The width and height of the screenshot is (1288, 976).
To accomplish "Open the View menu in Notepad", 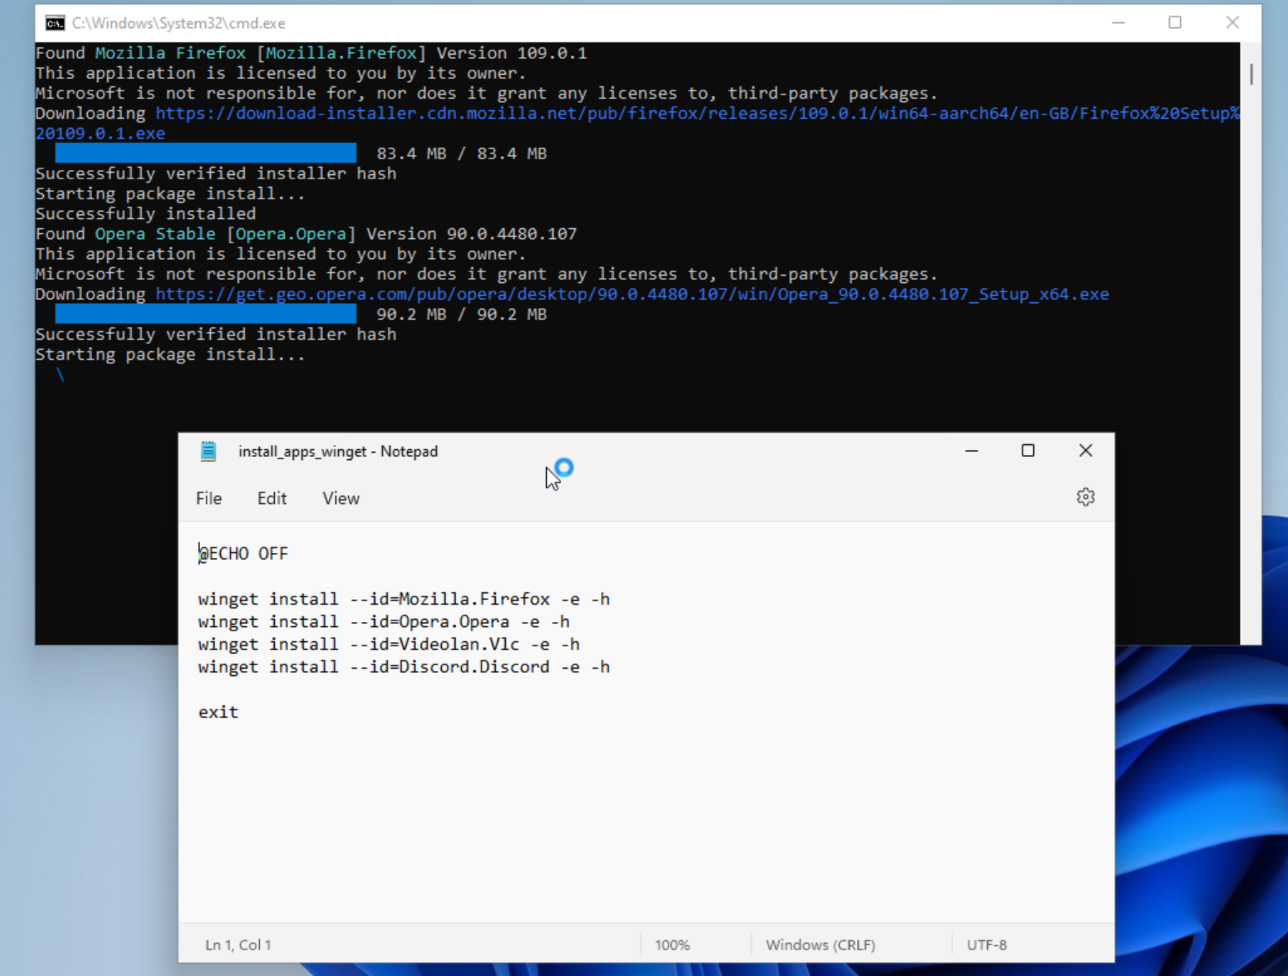I will coord(341,498).
